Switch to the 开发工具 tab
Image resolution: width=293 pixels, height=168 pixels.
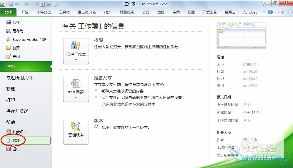[210, 12]
